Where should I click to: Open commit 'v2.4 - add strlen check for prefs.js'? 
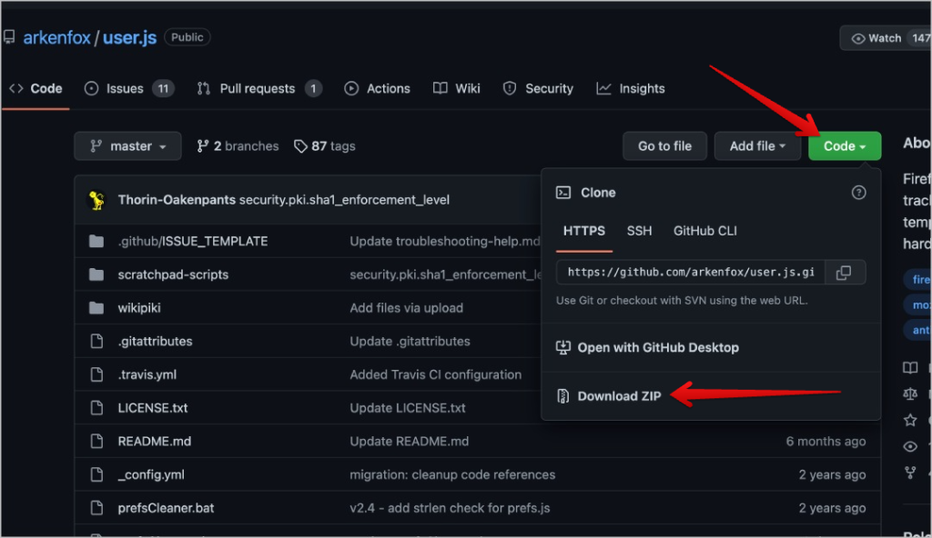[x=450, y=508]
